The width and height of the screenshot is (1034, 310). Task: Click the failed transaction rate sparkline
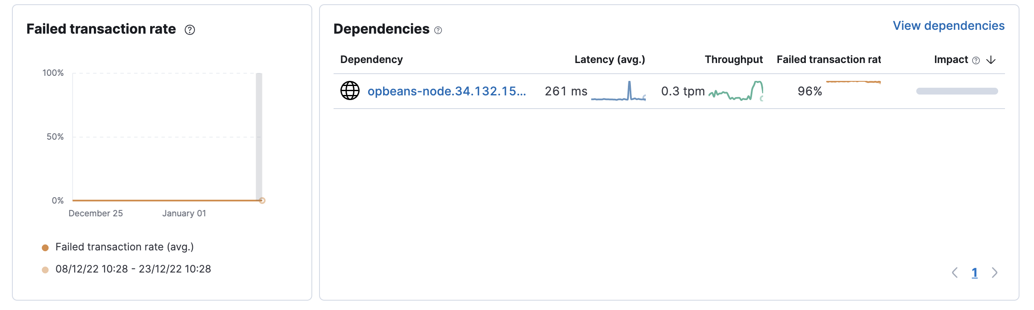pyautogui.click(x=852, y=82)
